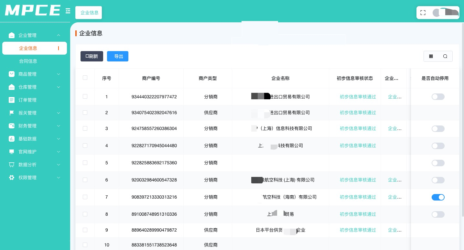Viewport: 464px width, 250px height.
Task: Click company name 航空科技（海南）有限公司
Action: 289,197
